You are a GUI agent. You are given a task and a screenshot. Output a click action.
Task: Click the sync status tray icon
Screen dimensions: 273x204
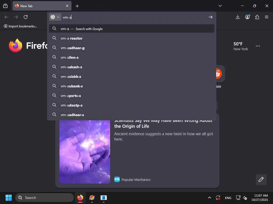coord(218,198)
